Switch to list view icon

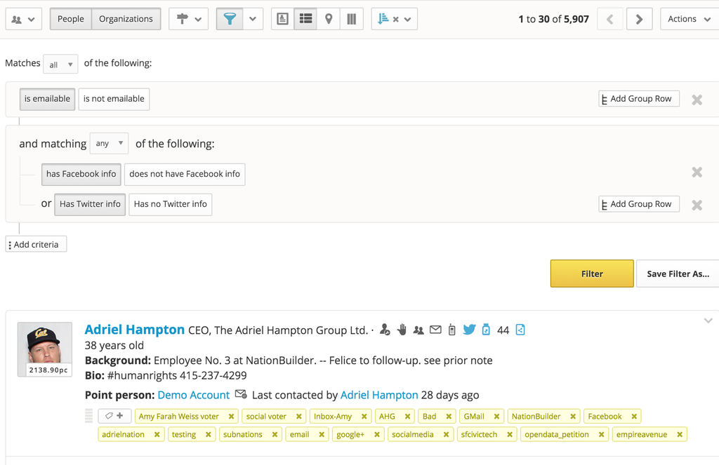pos(305,19)
